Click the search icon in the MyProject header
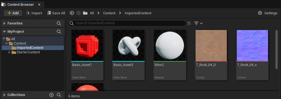This screenshot has width=281, height=99. tap(59, 32)
